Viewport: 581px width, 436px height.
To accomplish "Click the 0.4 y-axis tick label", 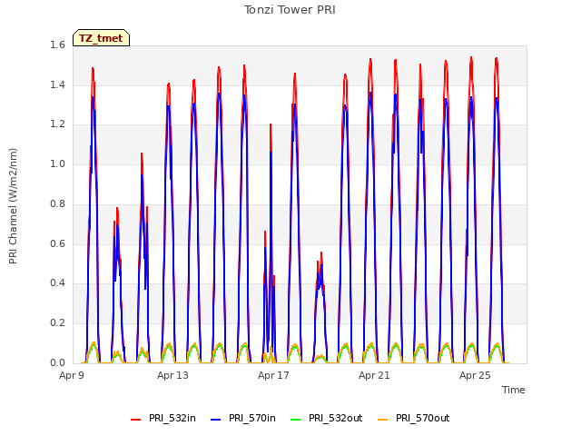I will (x=57, y=282).
